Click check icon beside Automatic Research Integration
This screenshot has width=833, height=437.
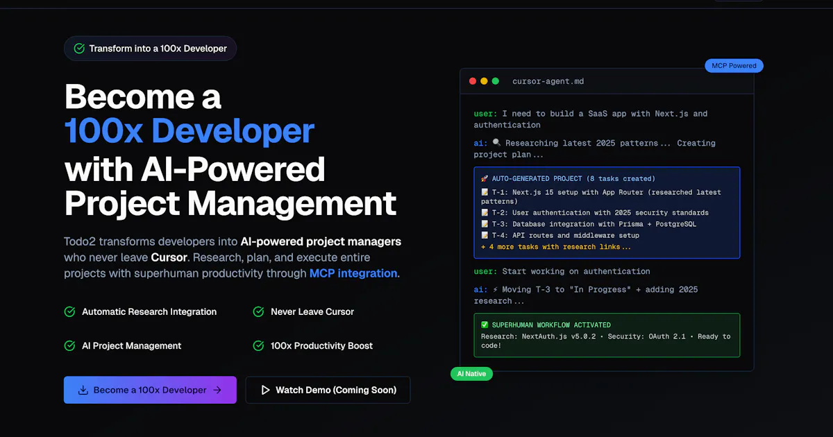click(69, 312)
